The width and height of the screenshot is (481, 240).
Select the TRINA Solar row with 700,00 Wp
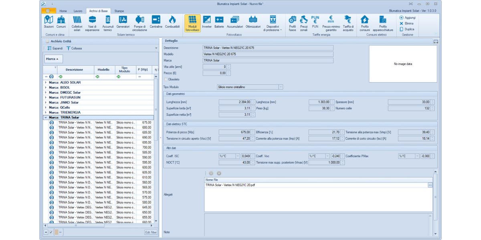click(x=99, y=148)
